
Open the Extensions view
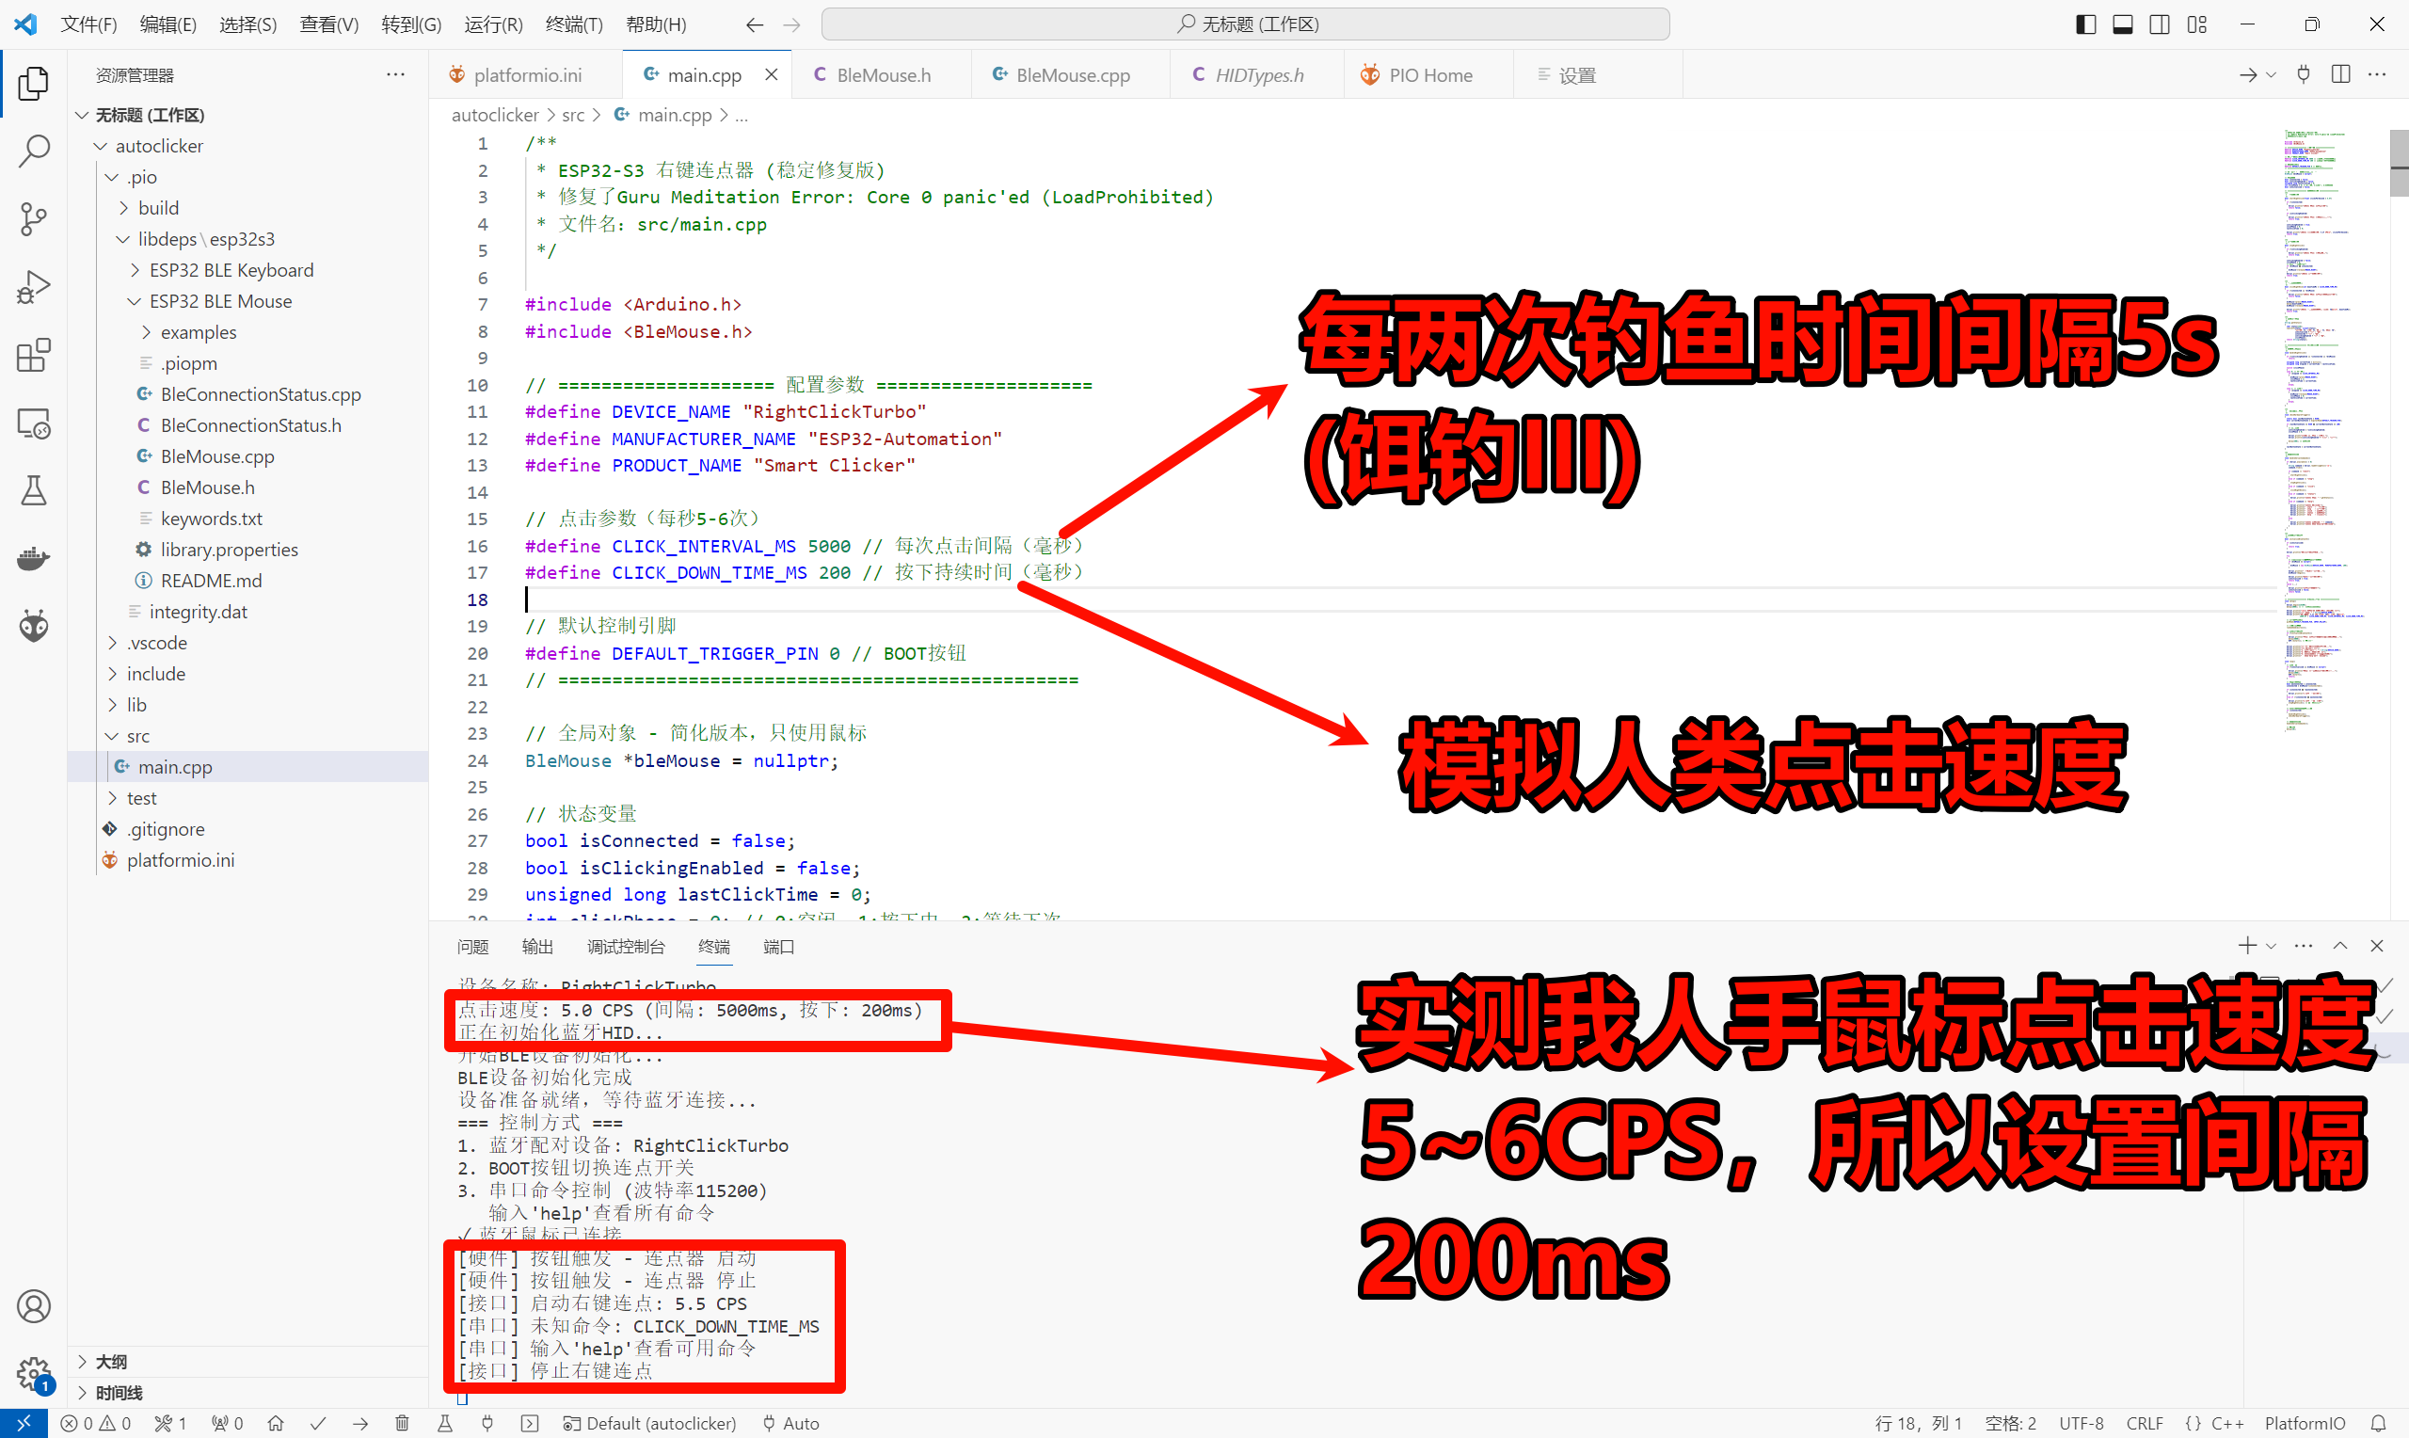(34, 355)
